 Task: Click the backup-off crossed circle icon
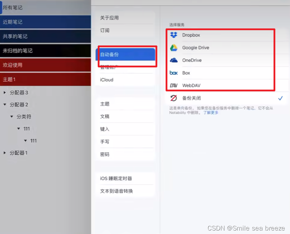click(x=173, y=98)
